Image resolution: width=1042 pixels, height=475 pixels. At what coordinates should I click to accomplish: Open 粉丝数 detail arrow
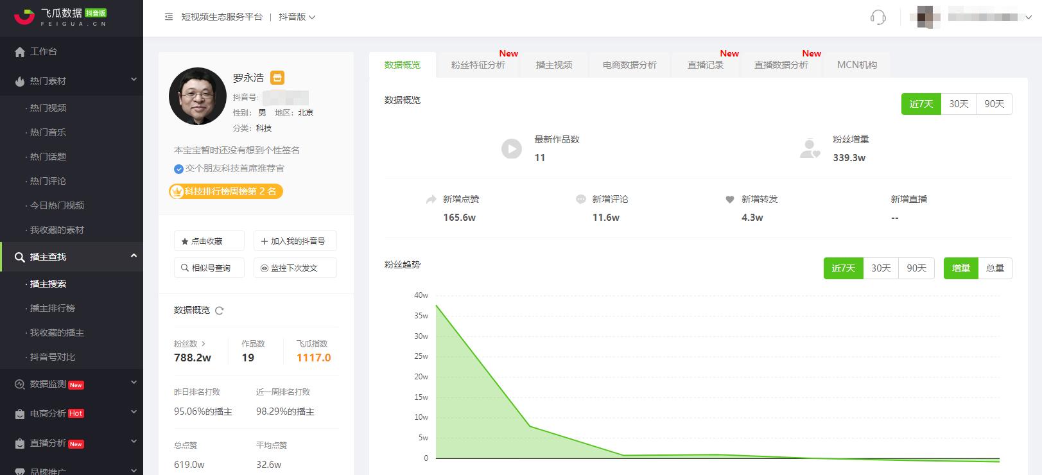click(204, 344)
